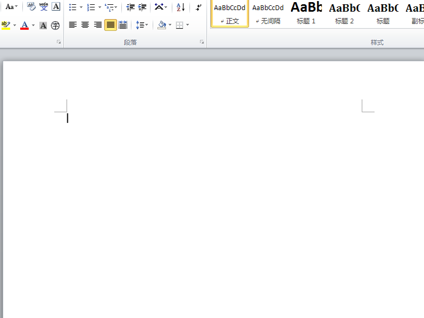Apply the red font color swatch
This screenshot has width=424, height=318.
coord(24,25)
